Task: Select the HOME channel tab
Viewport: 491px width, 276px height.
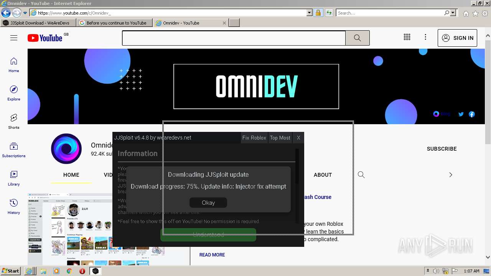Action: pos(71,175)
